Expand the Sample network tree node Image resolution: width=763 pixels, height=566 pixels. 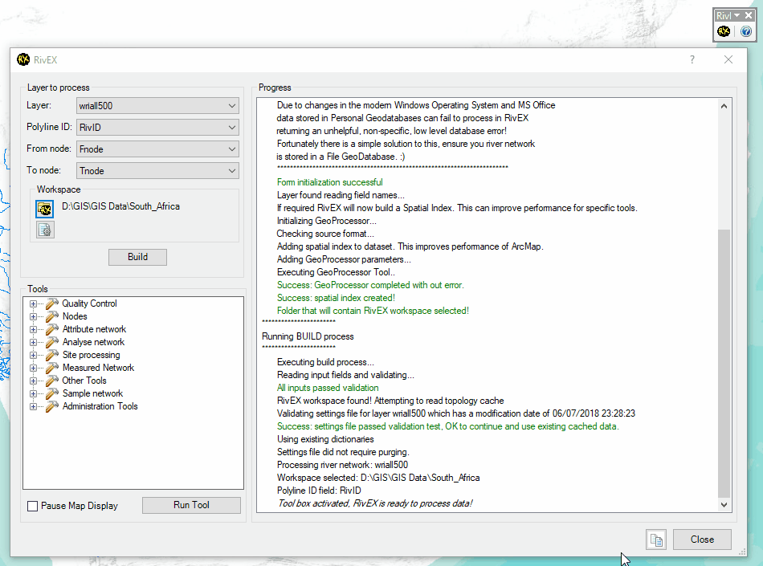coord(33,394)
